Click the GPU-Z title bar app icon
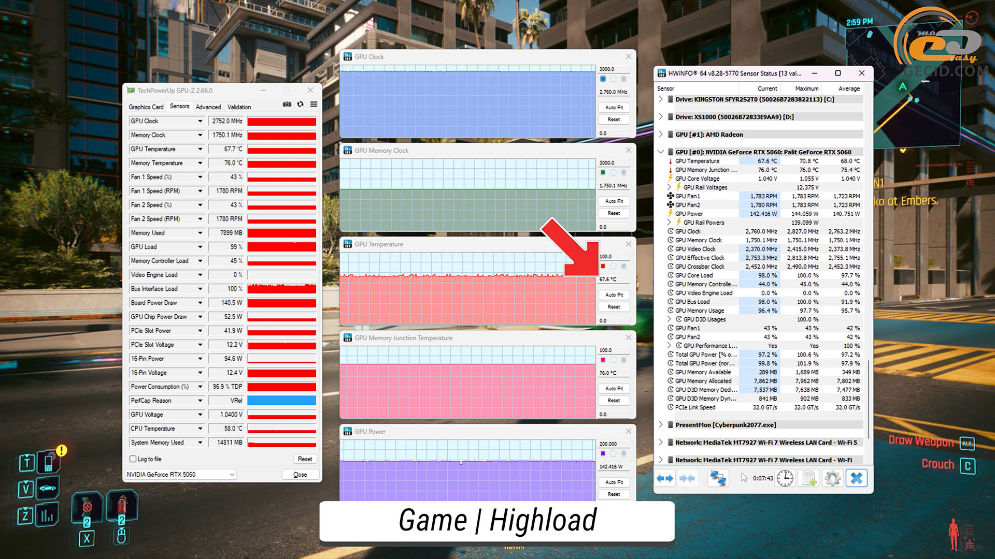Screen dimensions: 995x559 [x=131, y=90]
